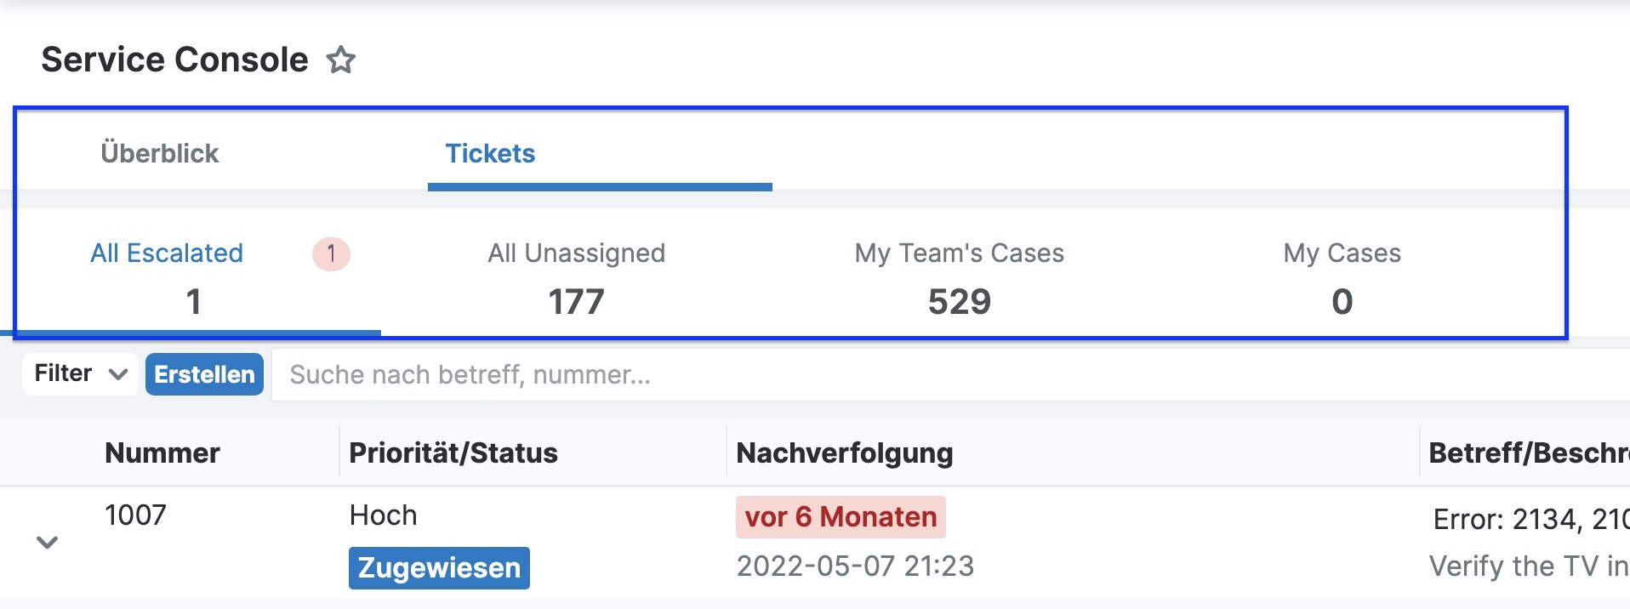The image size is (1630, 609).
Task: Sort by Priorität/Status column header
Action: click(x=453, y=452)
